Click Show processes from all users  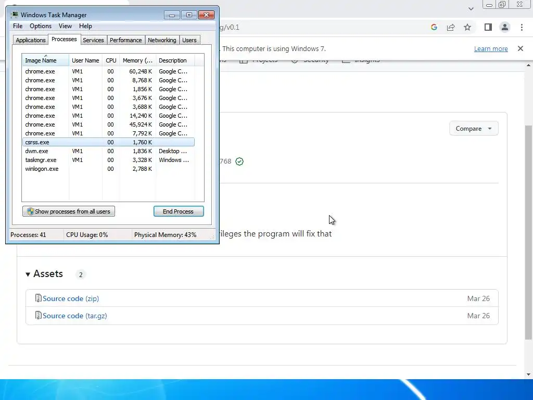point(69,211)
